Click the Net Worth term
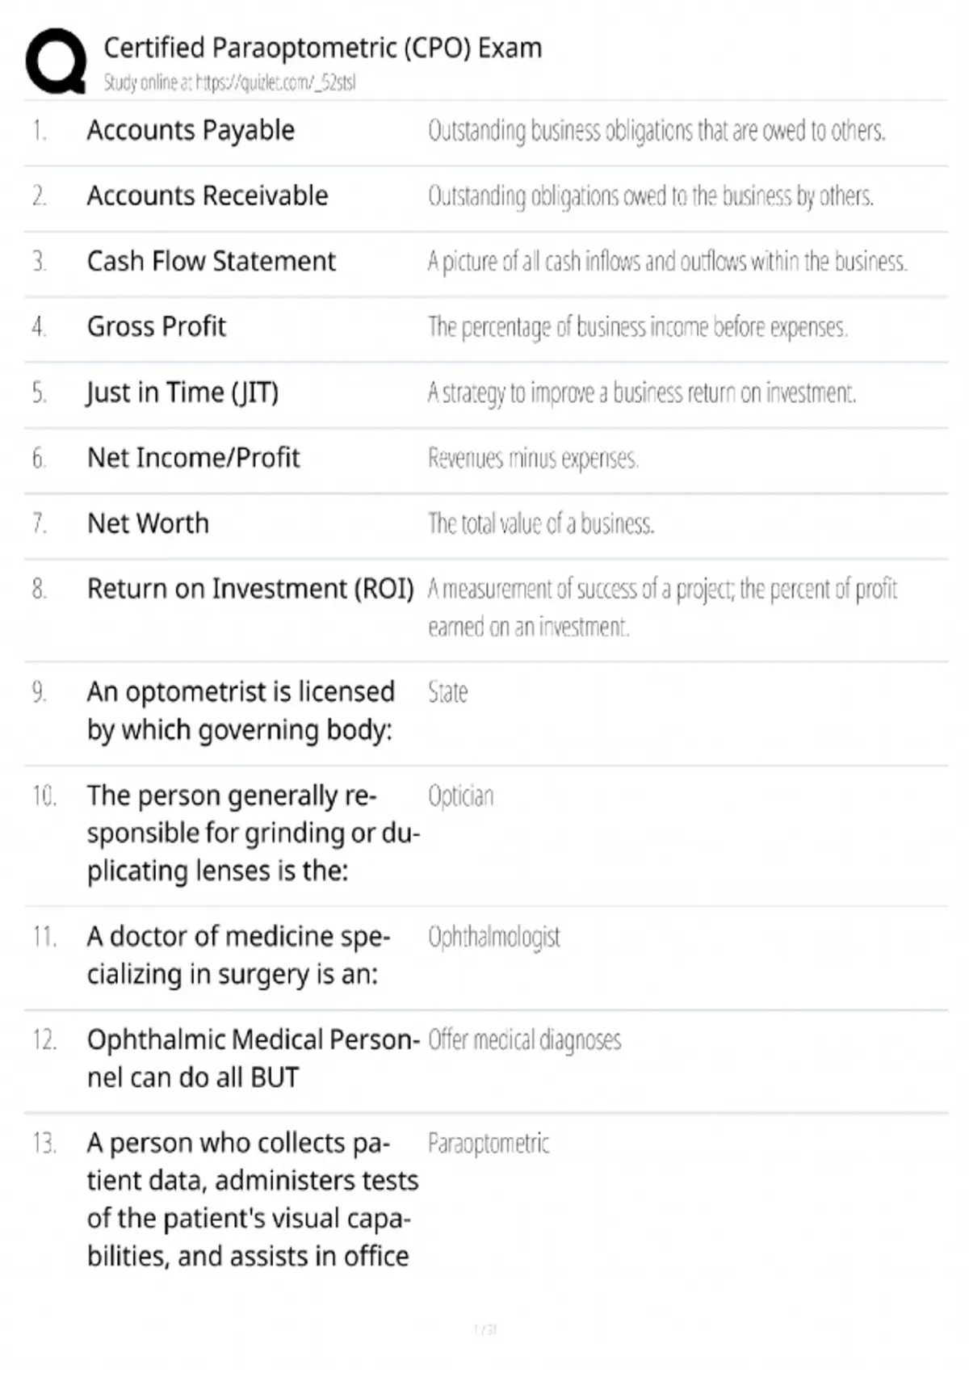The image size is (969, 1373). pos(149,523)
